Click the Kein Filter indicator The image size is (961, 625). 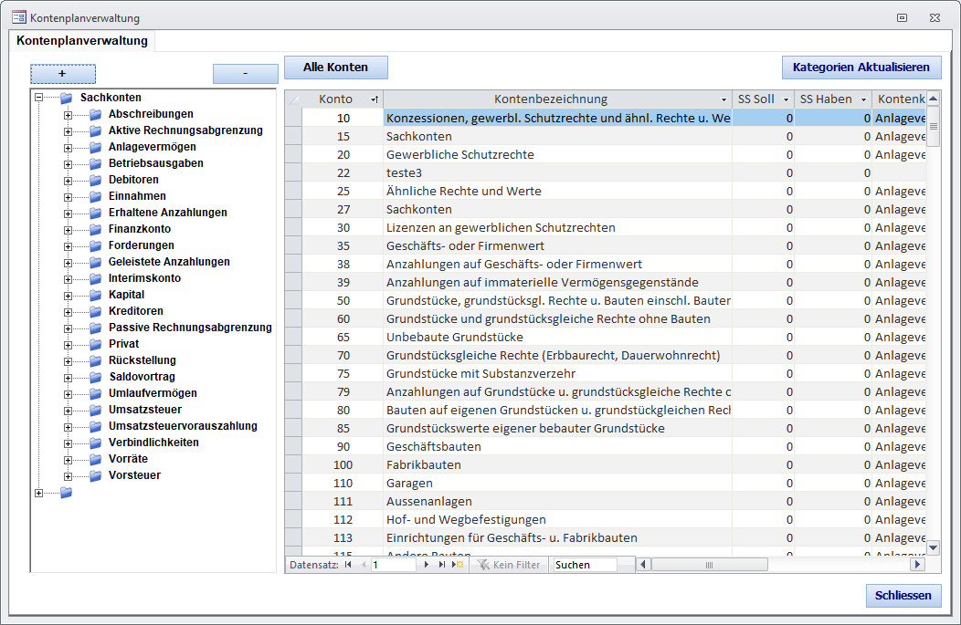510,565
